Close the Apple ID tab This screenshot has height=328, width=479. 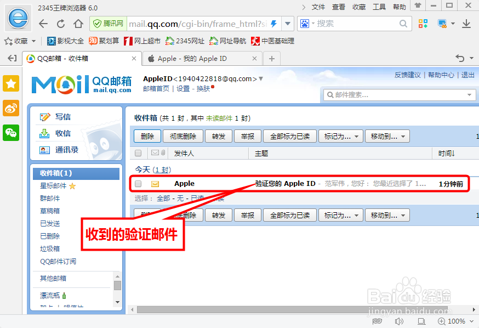[x=254, y=58]
